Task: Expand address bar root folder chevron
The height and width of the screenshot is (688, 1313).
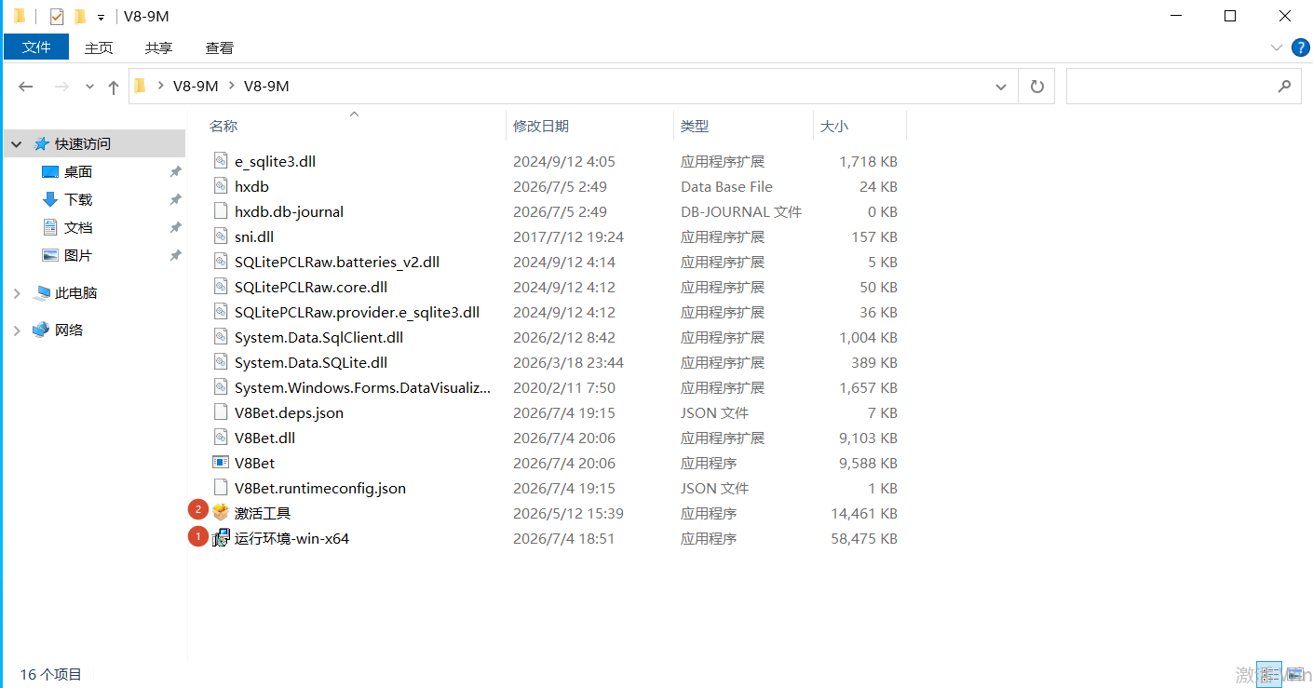Action: (x=159, y=86)
